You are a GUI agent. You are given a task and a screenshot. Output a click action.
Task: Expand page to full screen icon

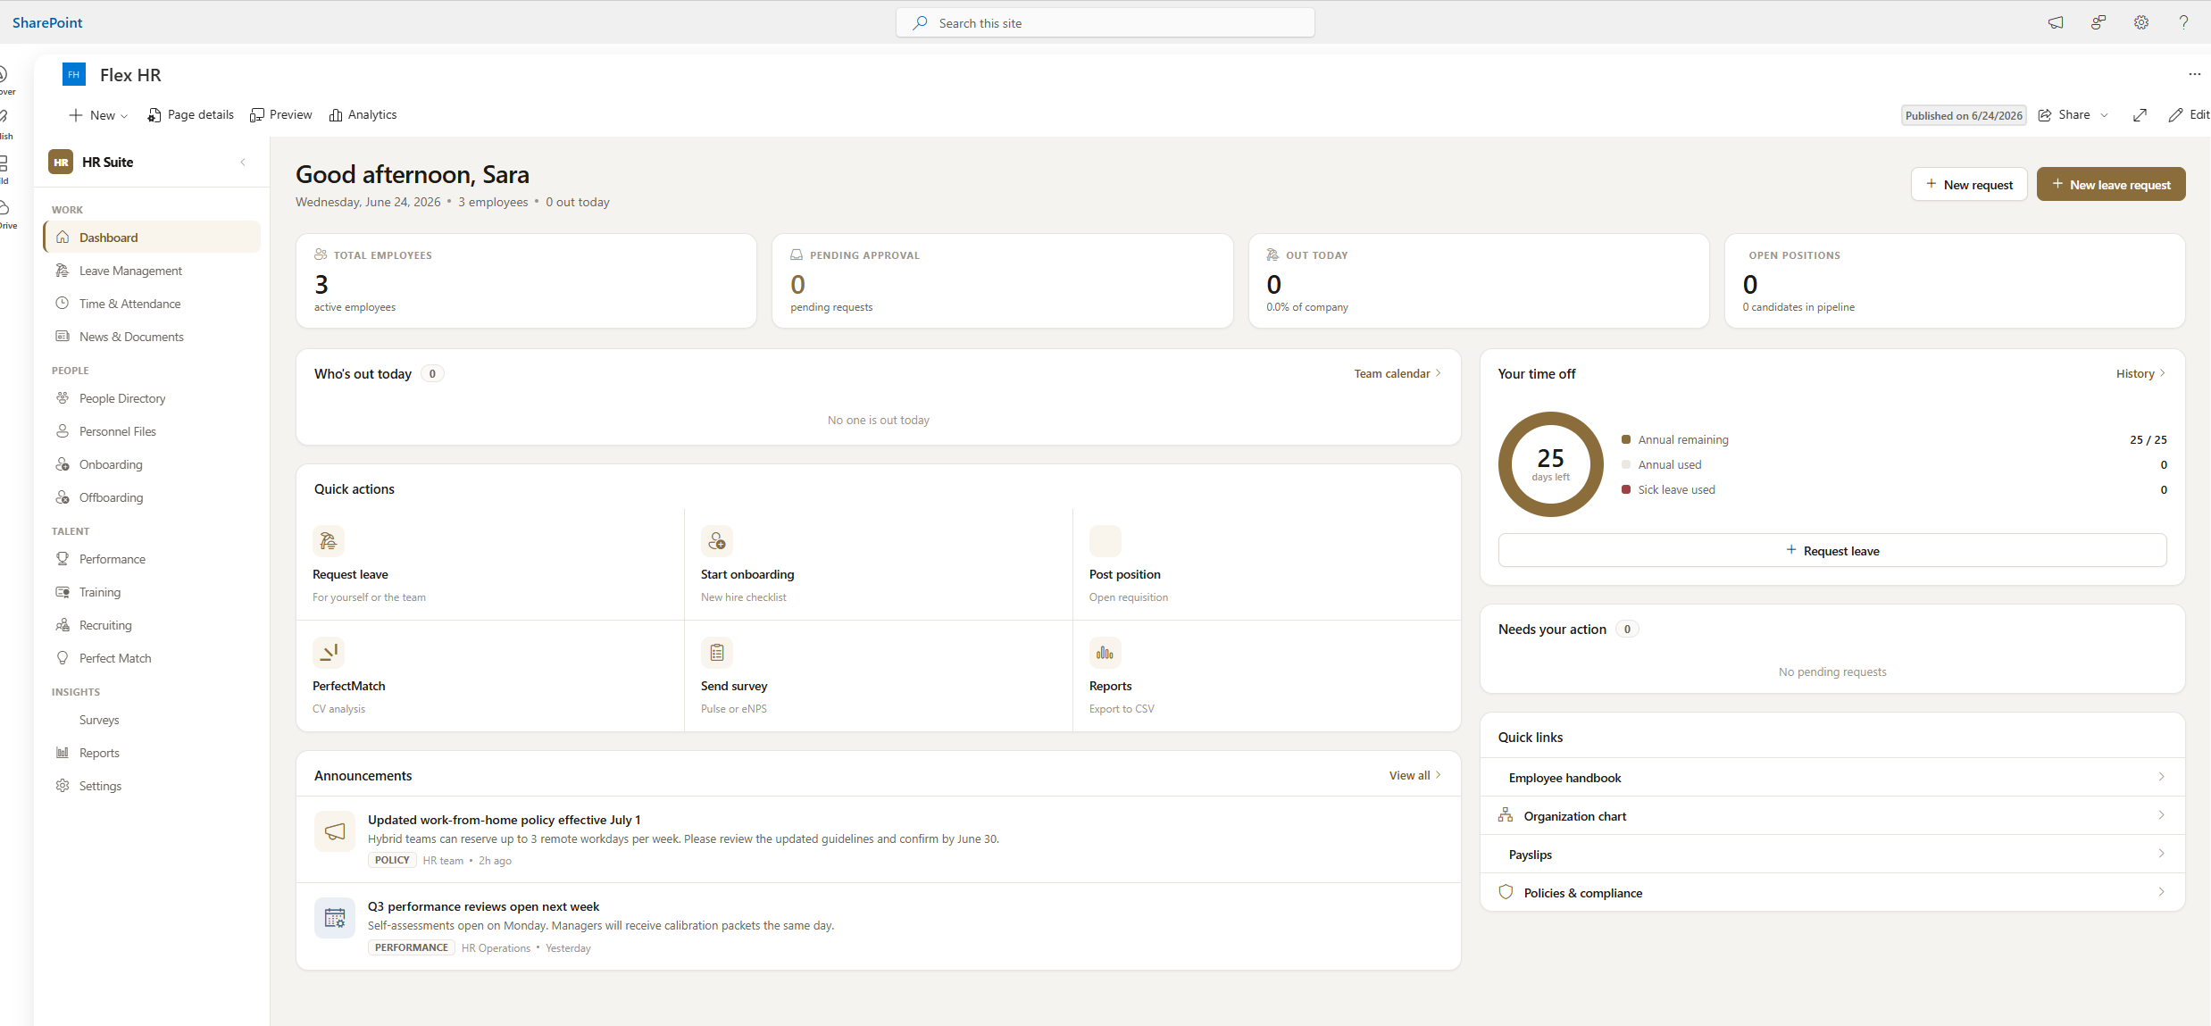click(2140, 115)
